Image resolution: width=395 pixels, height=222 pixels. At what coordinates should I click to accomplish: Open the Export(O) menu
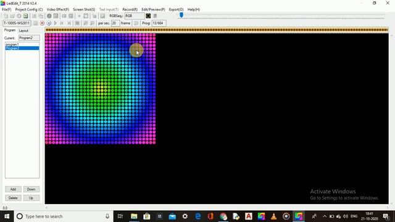click(x=176, y=9)
